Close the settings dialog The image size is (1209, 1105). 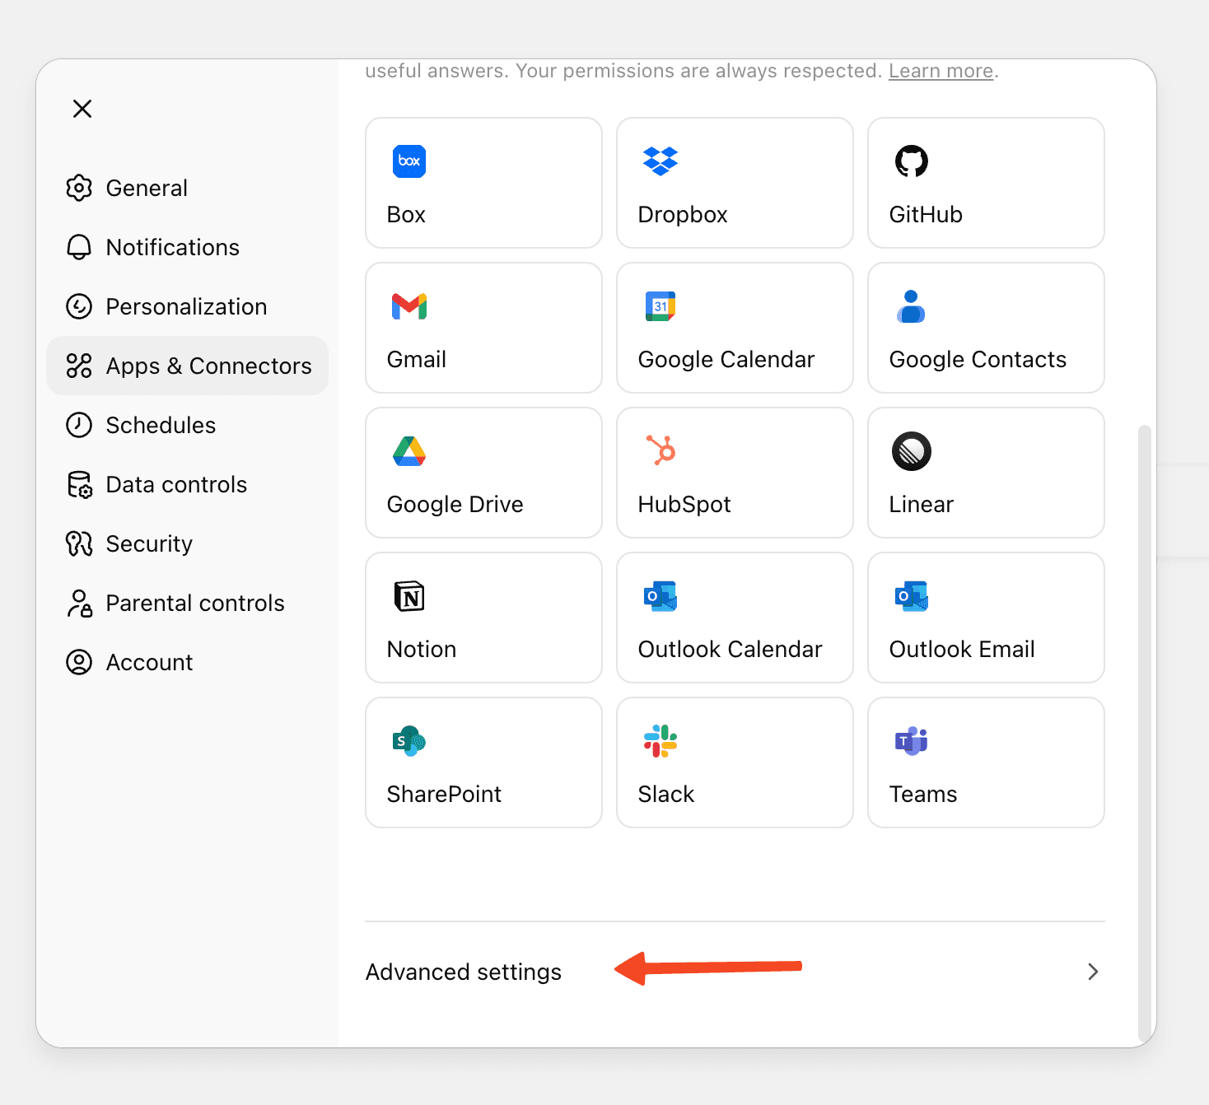pos(82,109)
